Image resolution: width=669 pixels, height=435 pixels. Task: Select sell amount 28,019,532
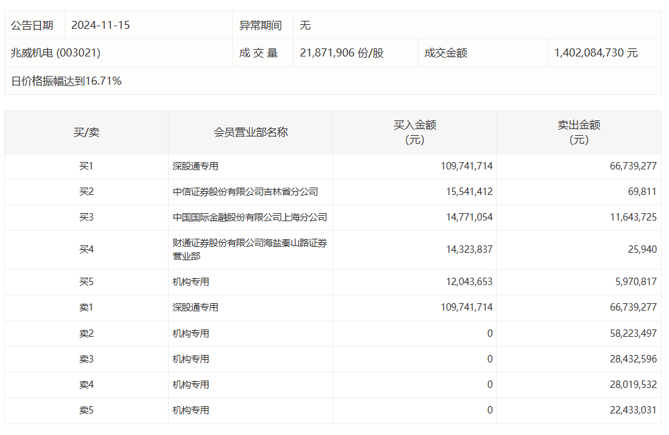(633, 385)
